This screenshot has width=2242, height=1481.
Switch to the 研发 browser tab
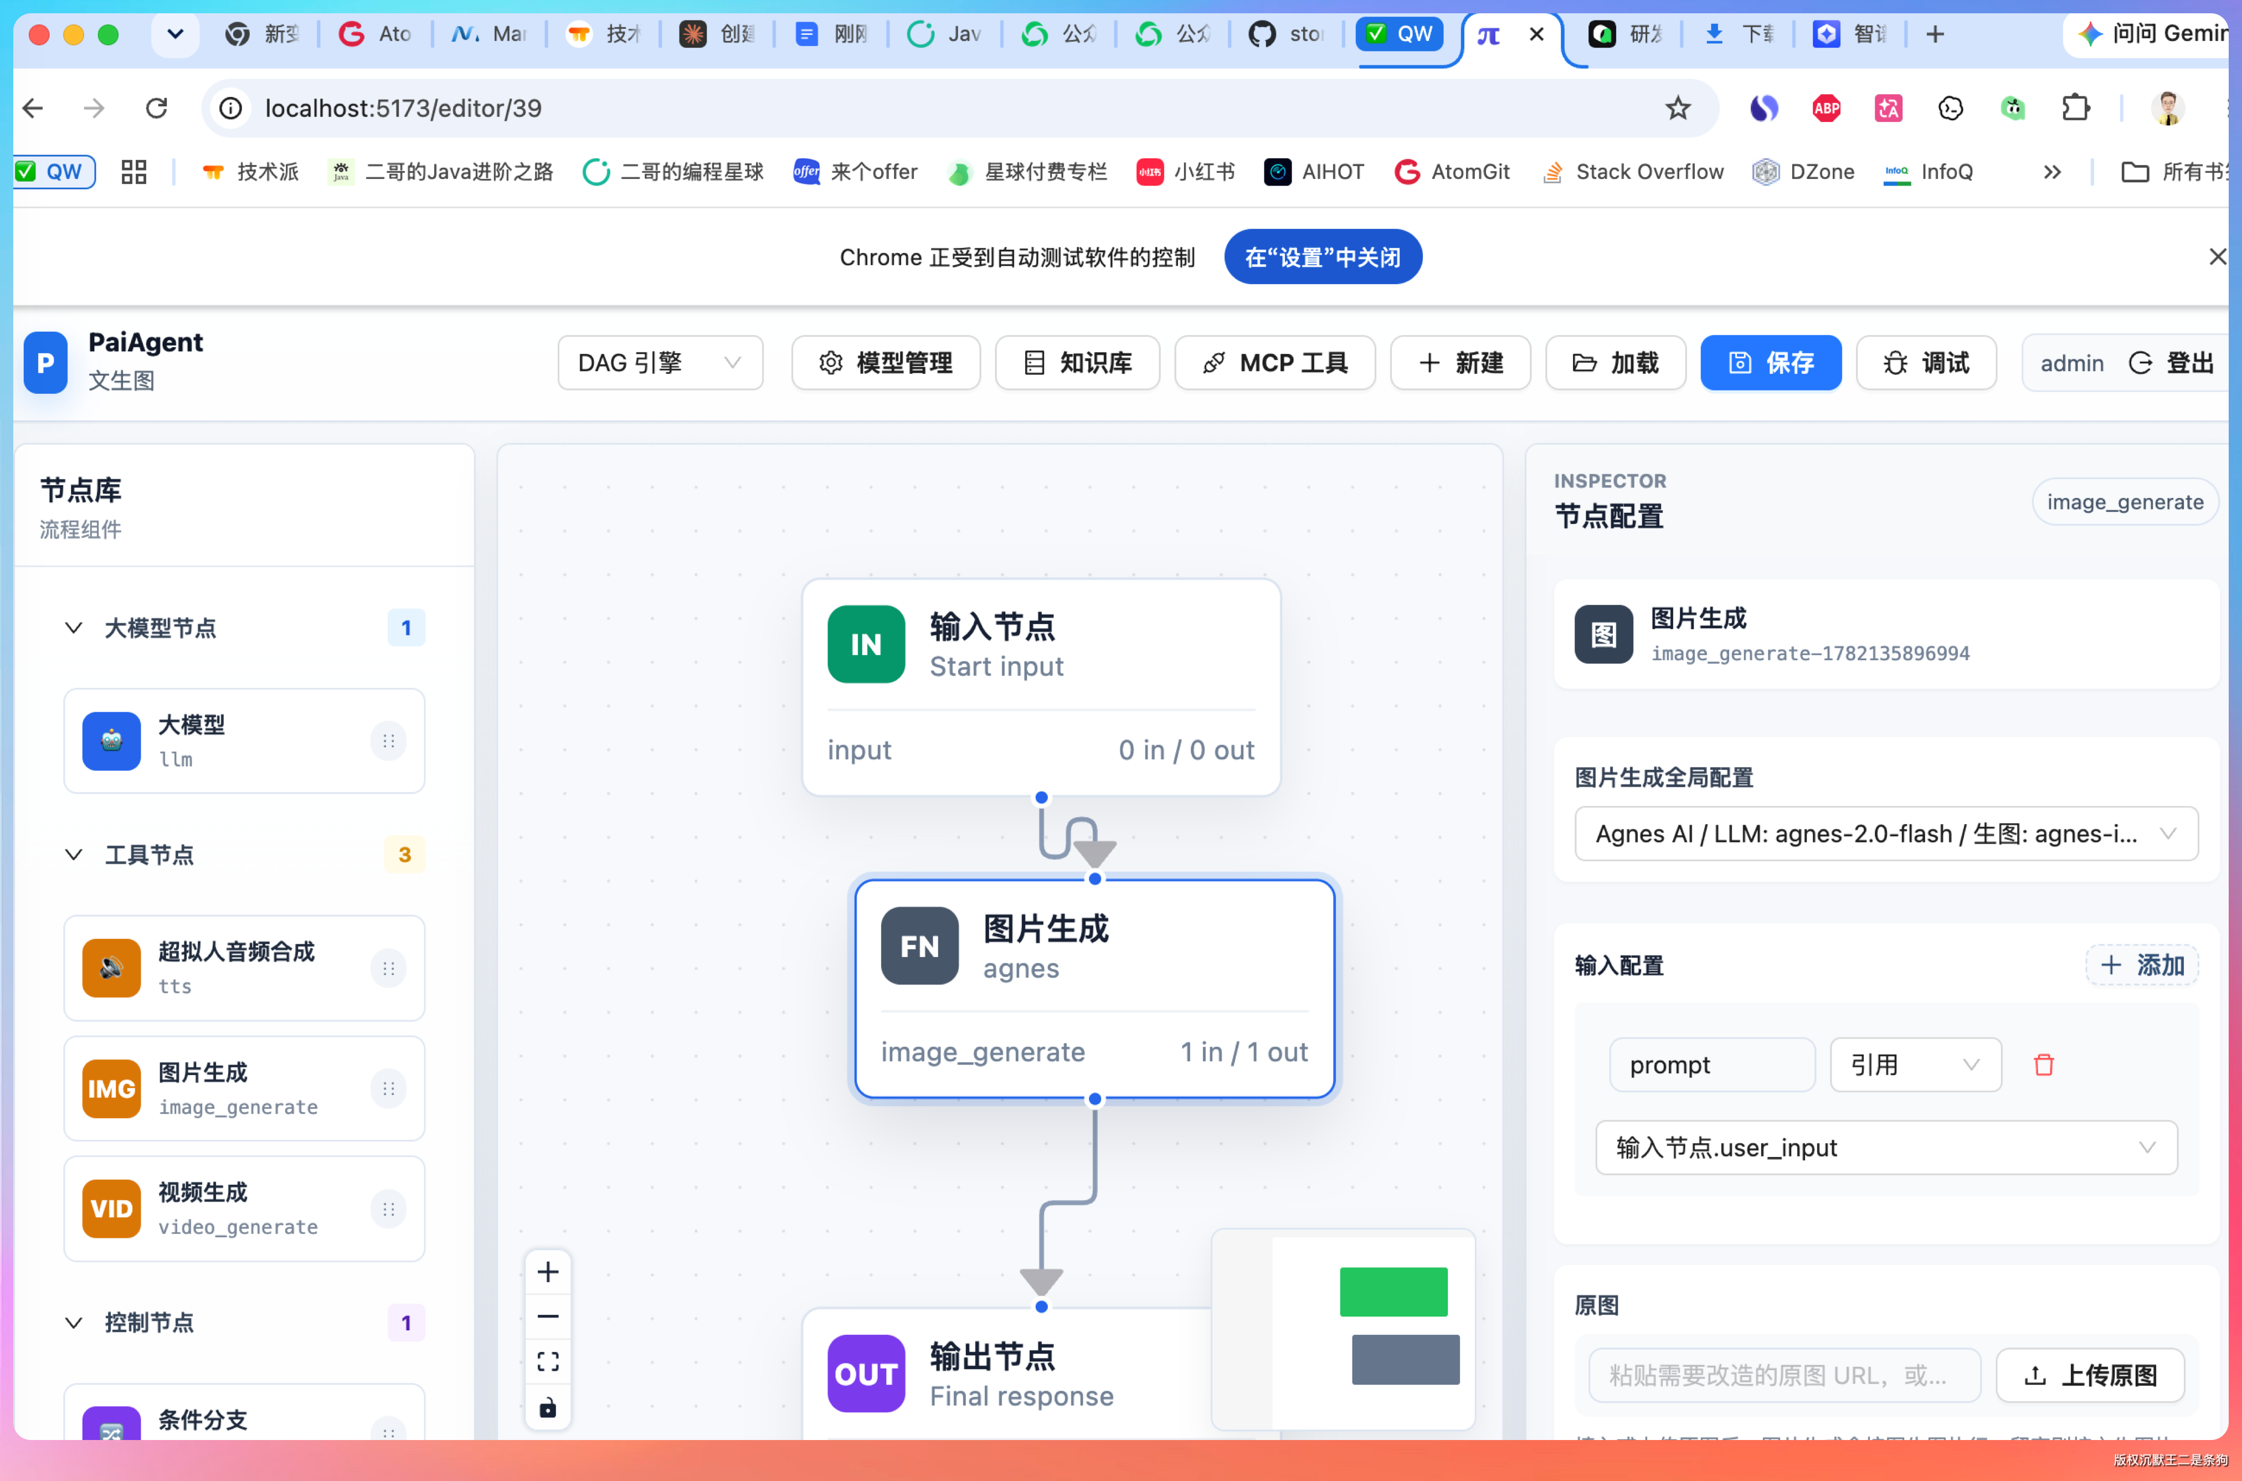click(1626, 35)
